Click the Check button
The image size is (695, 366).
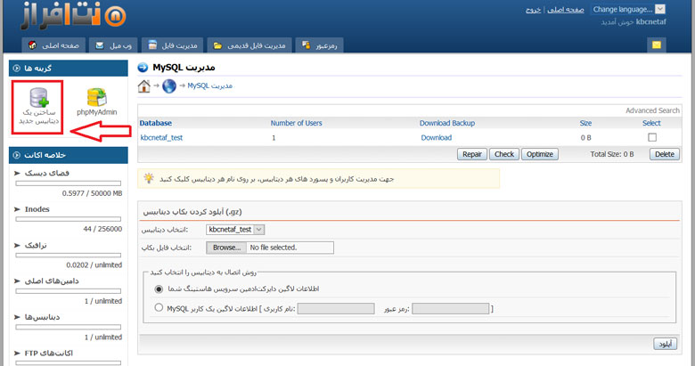pyautogui.click(x=504, y=154)
